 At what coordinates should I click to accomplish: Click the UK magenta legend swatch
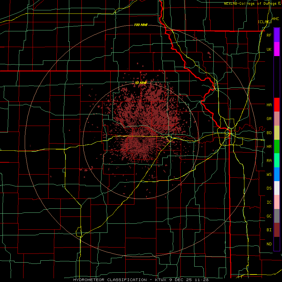277,49
